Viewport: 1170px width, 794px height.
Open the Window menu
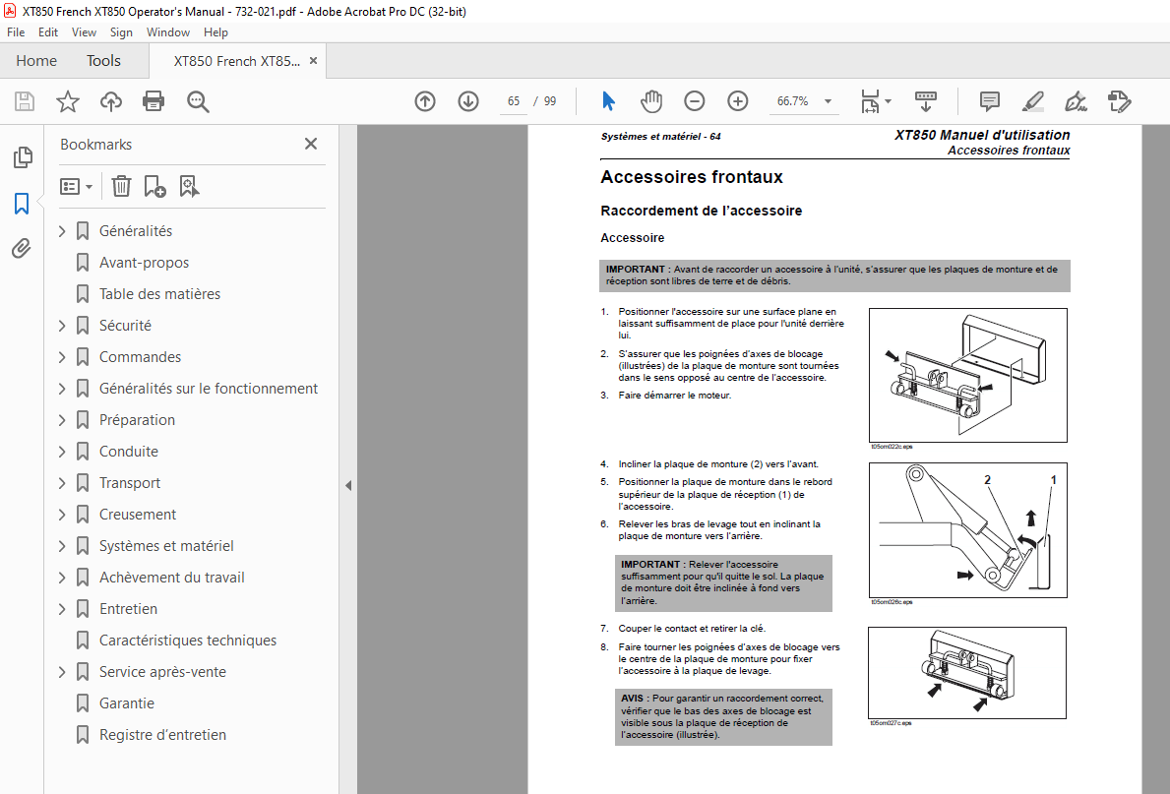tap(168, 32)
